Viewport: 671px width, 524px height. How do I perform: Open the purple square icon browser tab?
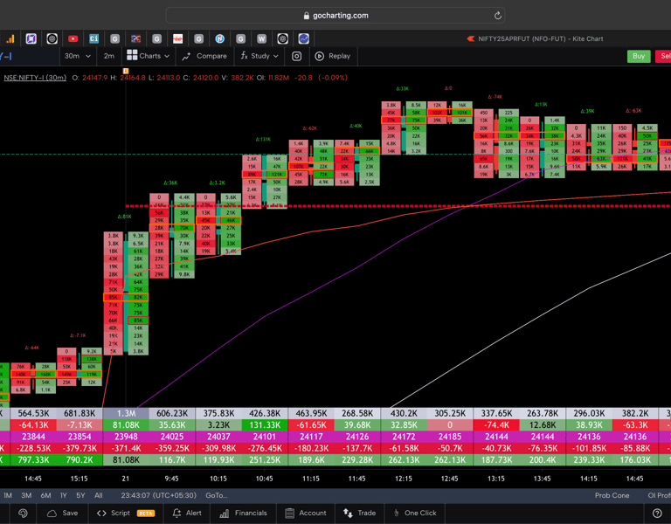(31, 39)
